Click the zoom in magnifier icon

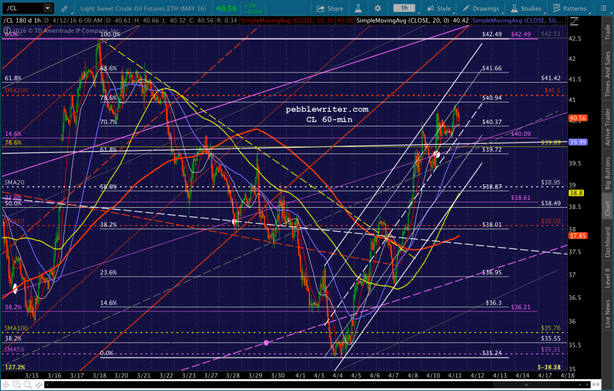coord(16,385)
